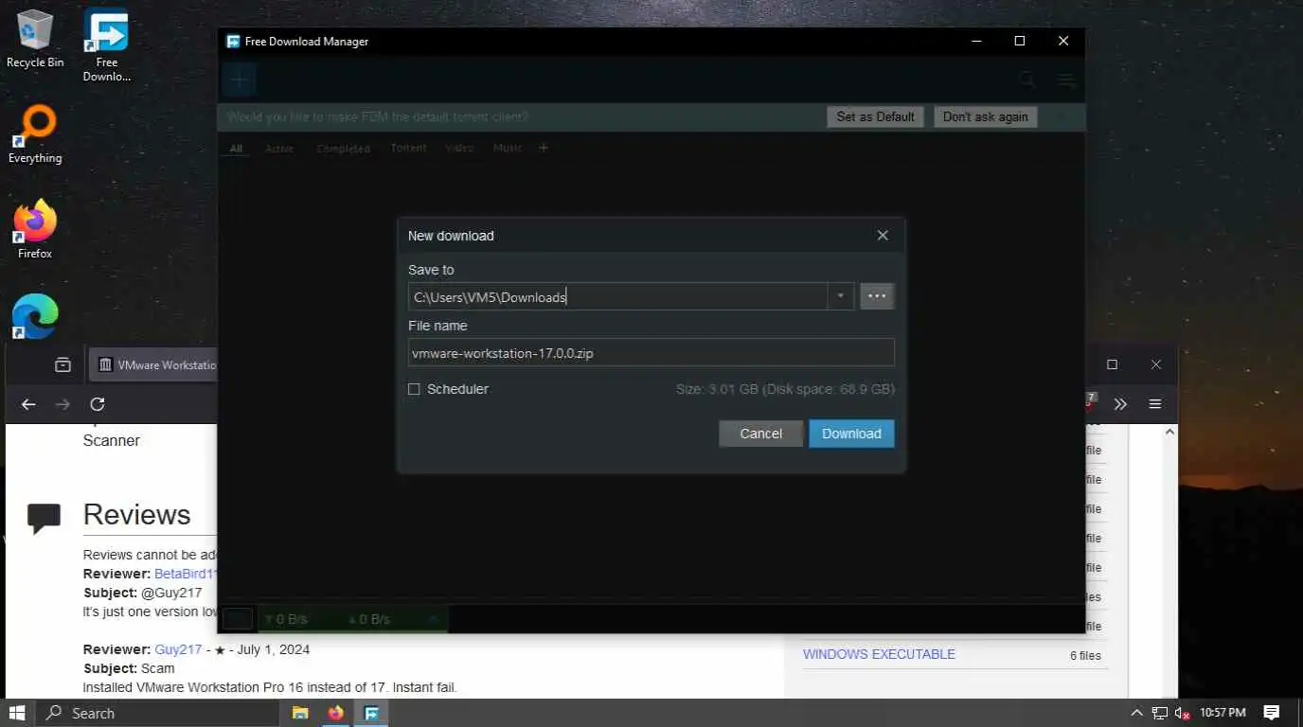Open folder browser with the ellipsis button
This screenshot has height=727, width=1303.
pyautogui.click(x=877, y=296)
